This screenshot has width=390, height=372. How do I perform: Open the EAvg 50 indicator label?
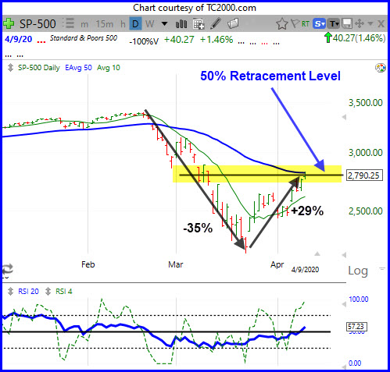tap(78, 68)
